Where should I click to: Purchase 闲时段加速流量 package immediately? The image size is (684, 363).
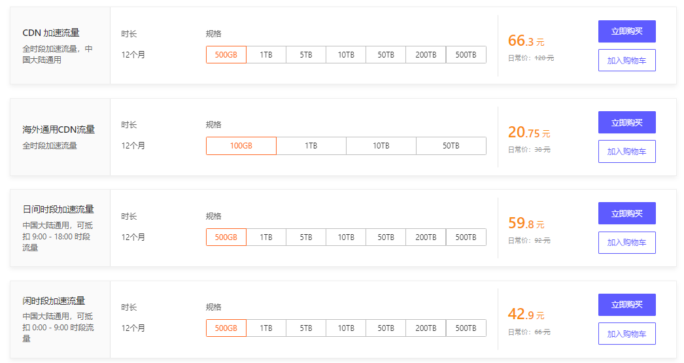tap(626, 305)
